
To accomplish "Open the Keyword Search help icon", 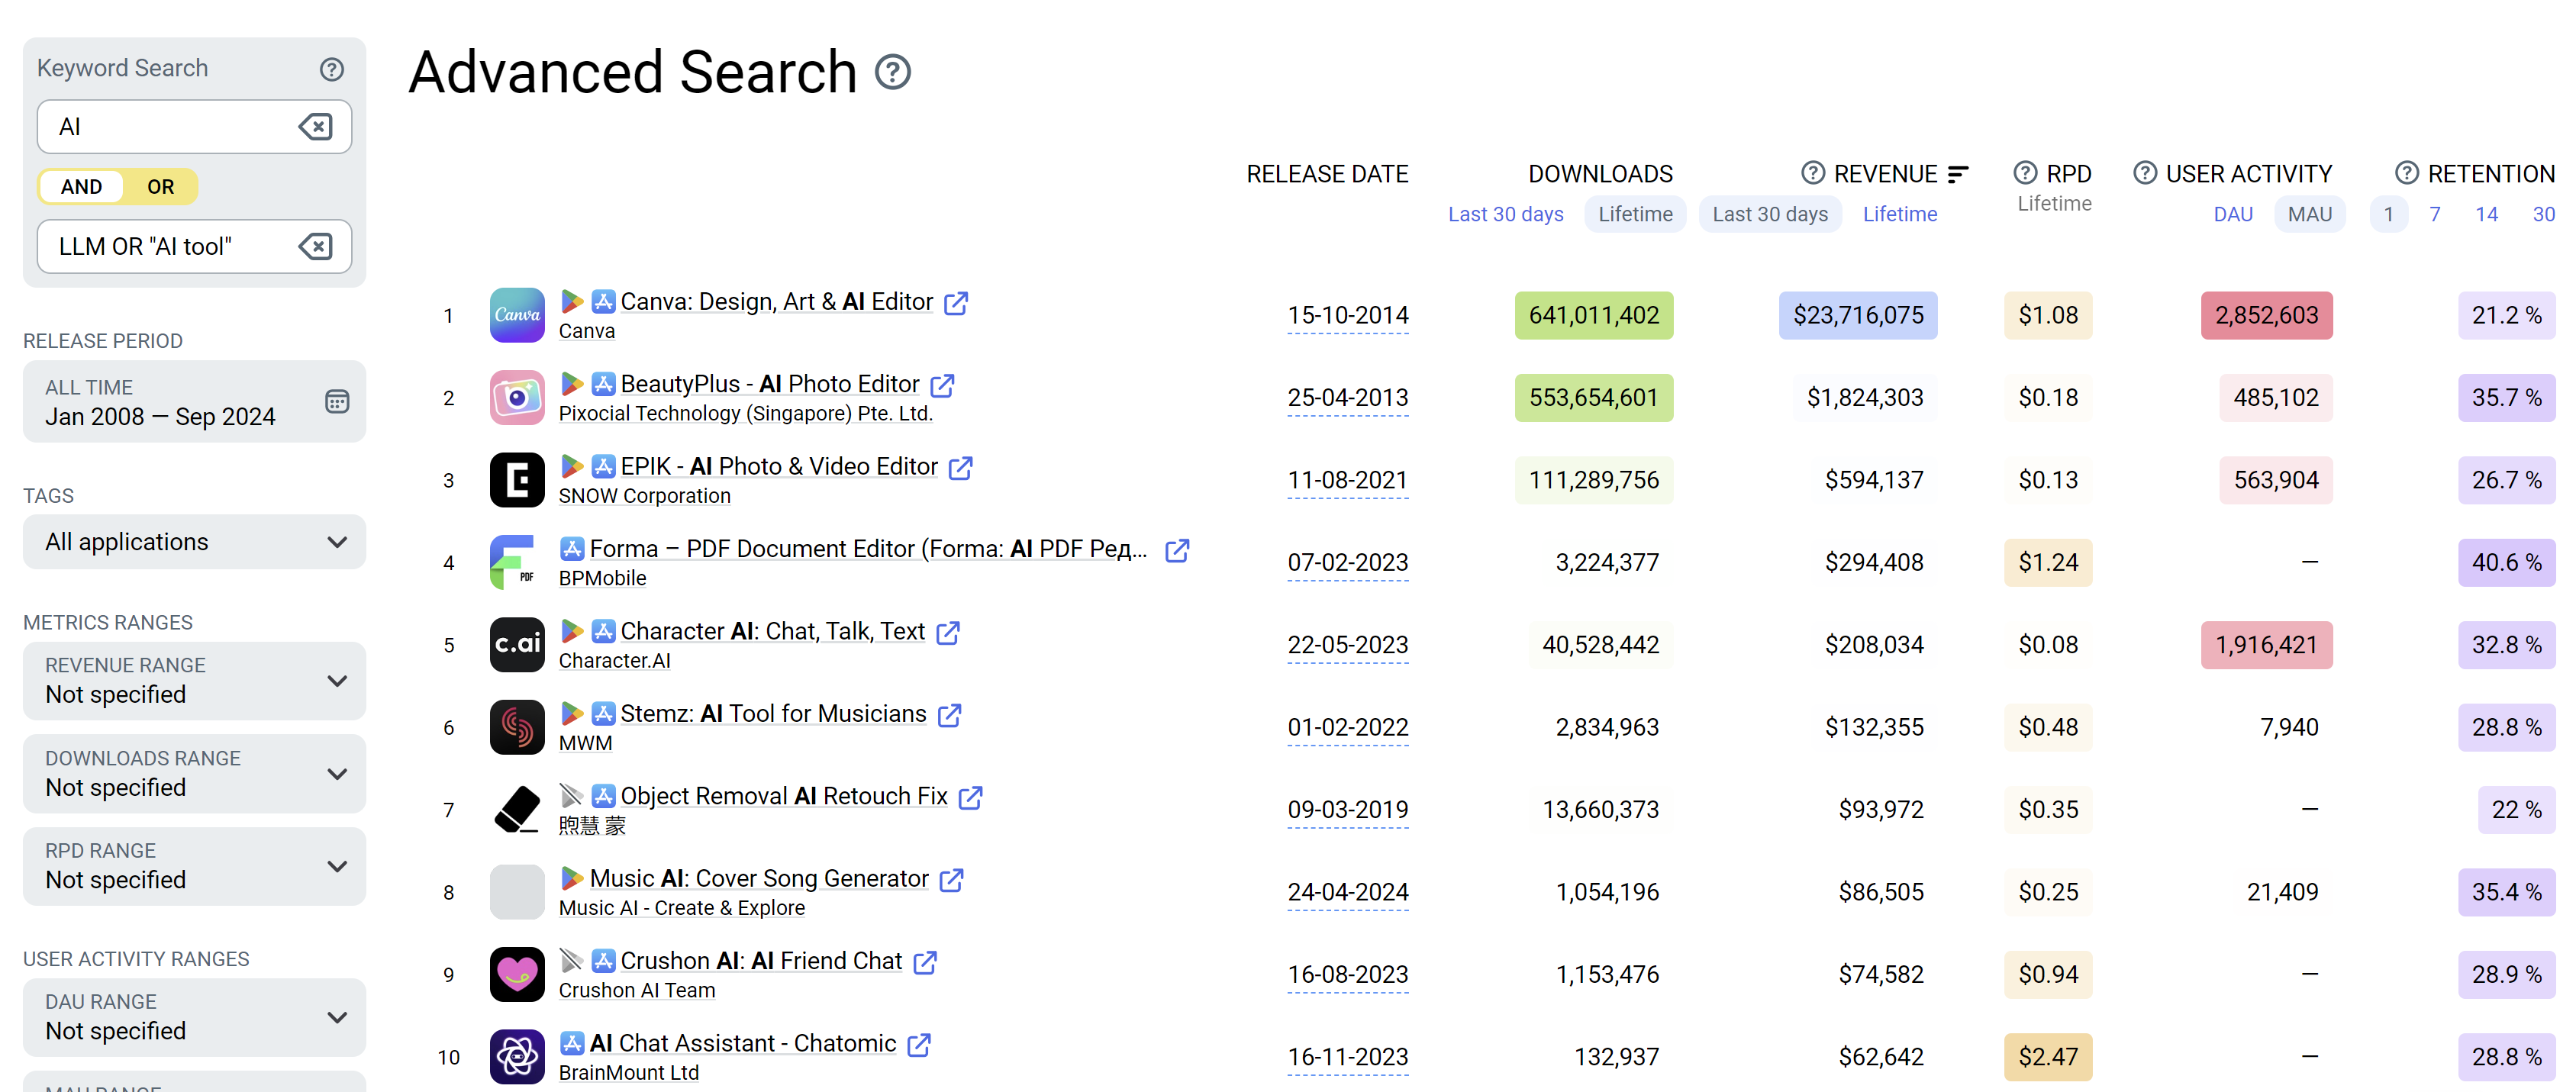I will 332,69.
